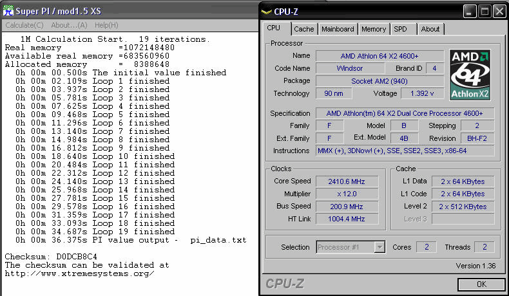The width and height of the screenshot is (509, 296).
Task: Click the processor Name field AMD Athlon 64 X2 4600+
Action: (379, 56)
